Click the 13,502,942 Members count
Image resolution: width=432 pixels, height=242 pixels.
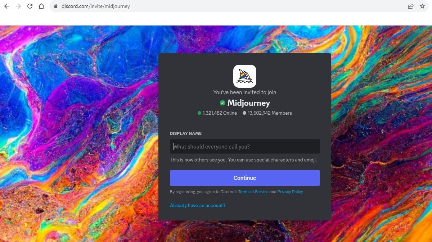[x=270, y=113]
